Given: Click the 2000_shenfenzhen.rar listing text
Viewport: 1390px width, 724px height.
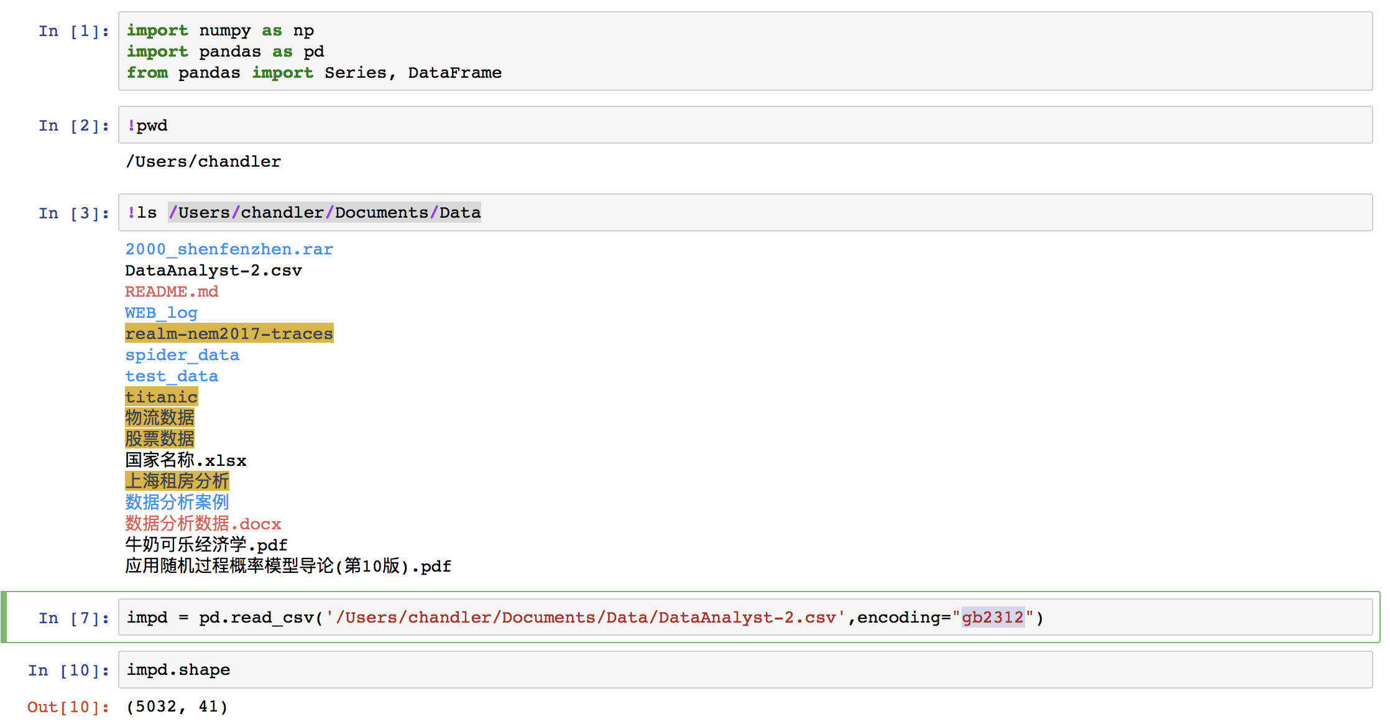Looking at the screenshot, I should point(229,249).
